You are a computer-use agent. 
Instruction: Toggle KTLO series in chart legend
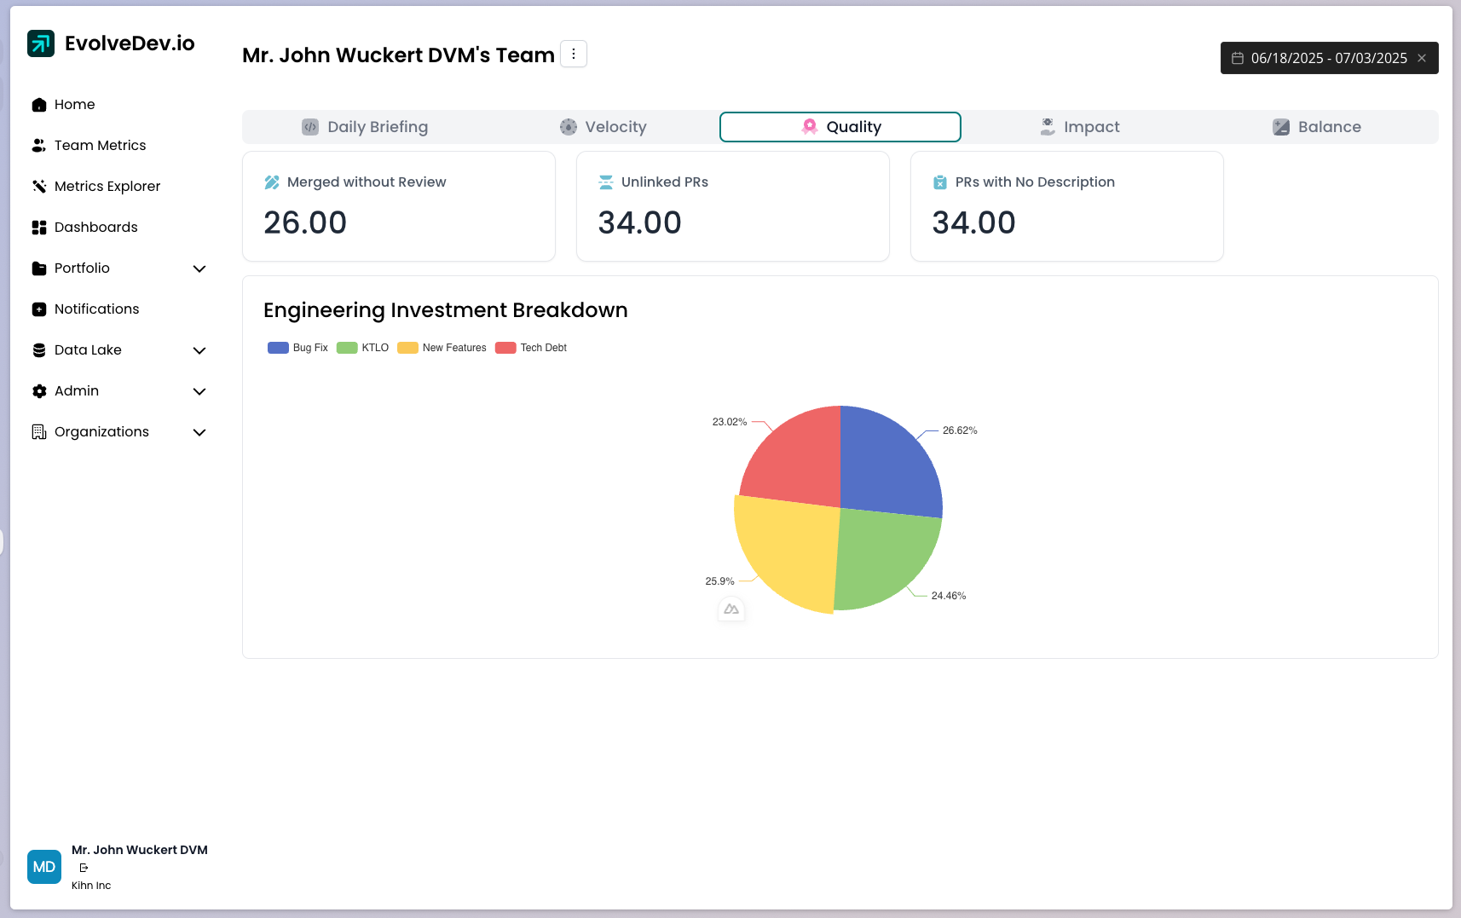(363, 348)
